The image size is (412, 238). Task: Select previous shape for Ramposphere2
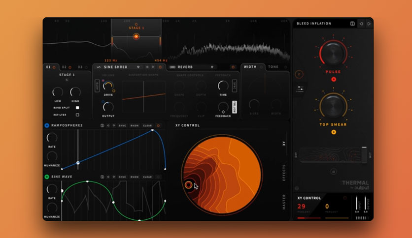(x=108, y=125)
